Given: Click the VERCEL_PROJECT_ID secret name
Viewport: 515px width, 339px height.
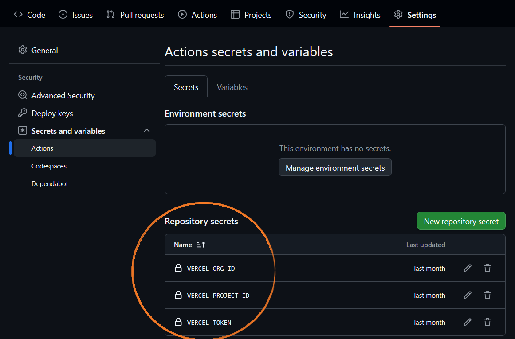Looking at the screenshot, I should point(218,296).
